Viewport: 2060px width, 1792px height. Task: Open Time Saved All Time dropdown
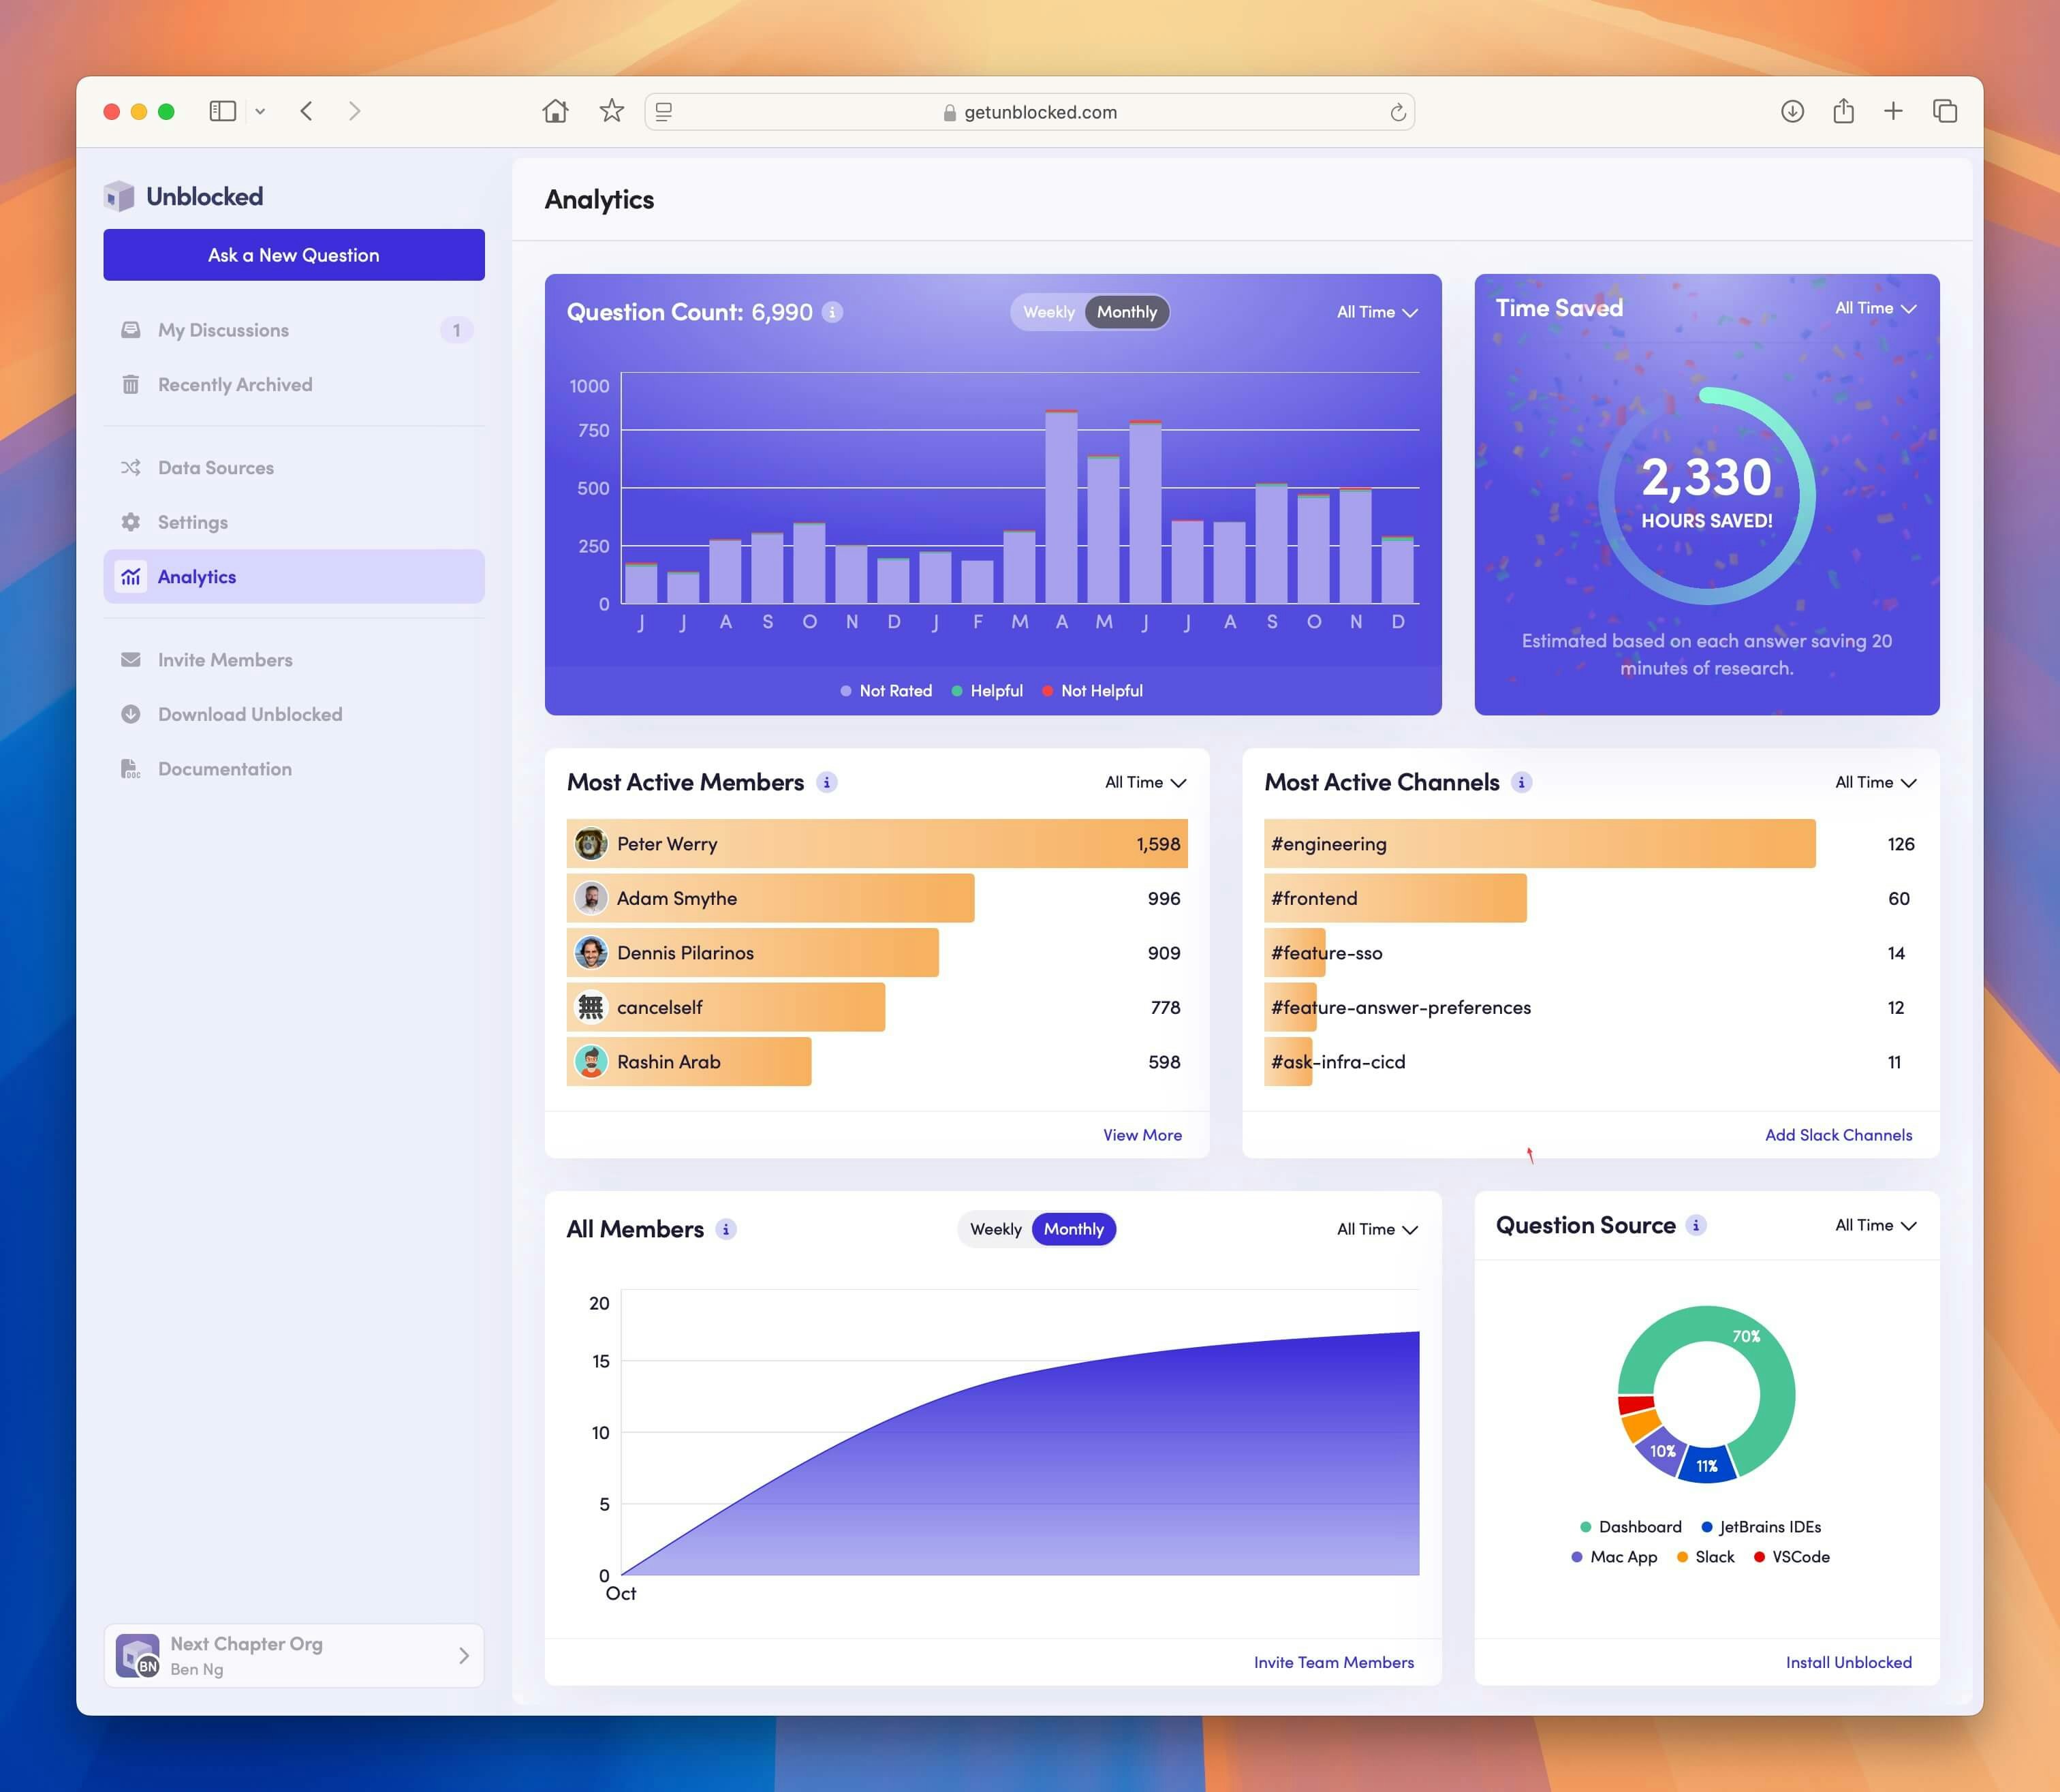click(1875, 308)
